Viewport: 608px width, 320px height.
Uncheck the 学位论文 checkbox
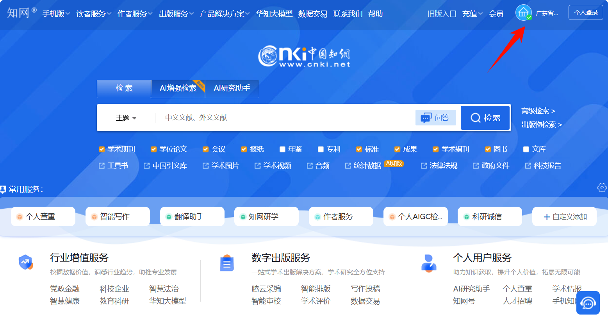coord(153,149)
